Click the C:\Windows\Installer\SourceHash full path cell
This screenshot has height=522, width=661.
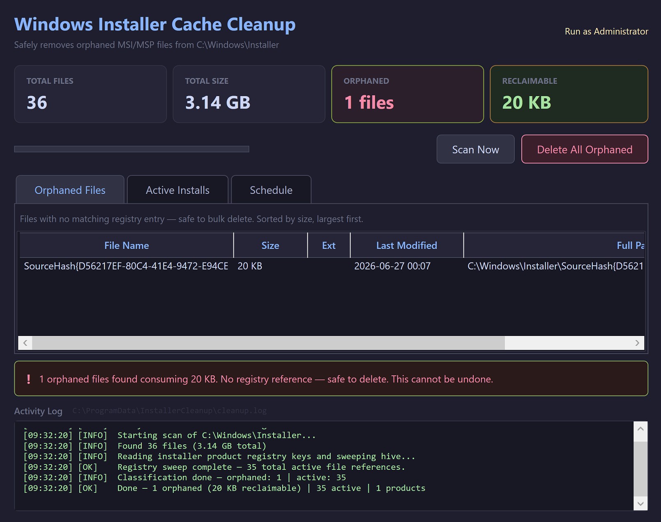click(x=555, y=266)
